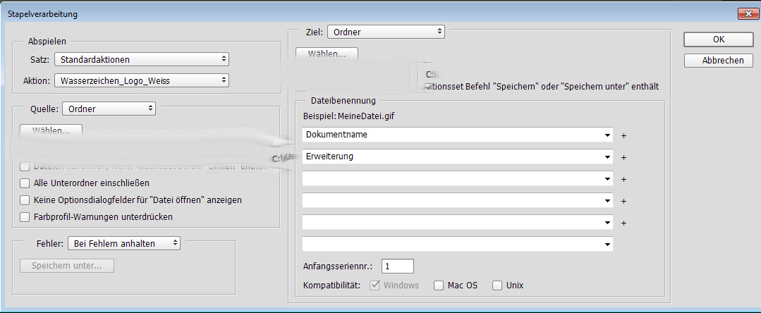Open the Aktion Wasserzeichen_Logo_Weiss dropdown
This screenshot has height=313, width=761.
pyautogui.click(x=141, y=80)
